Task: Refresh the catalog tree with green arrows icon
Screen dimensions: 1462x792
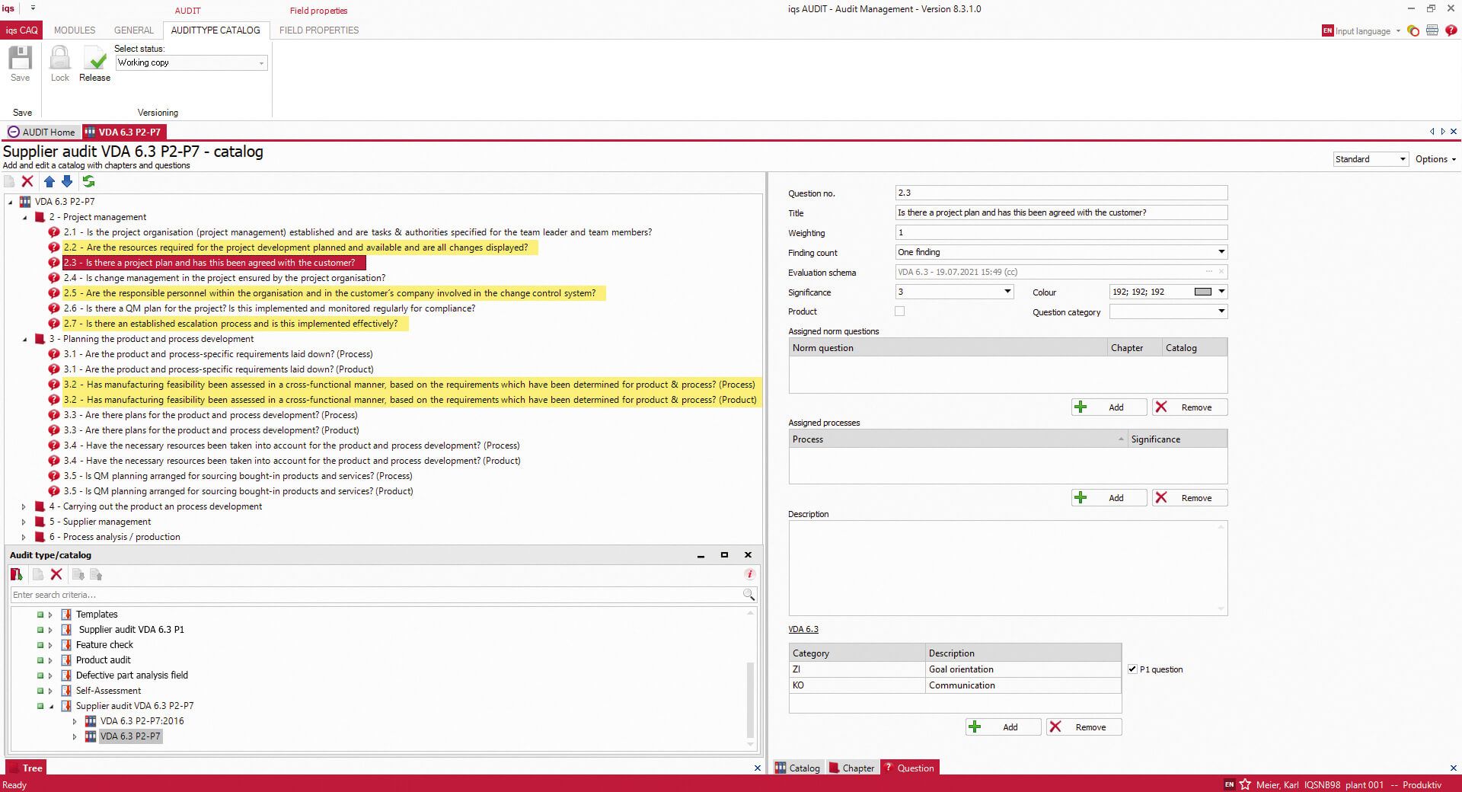Action: [x=88, y=181]
